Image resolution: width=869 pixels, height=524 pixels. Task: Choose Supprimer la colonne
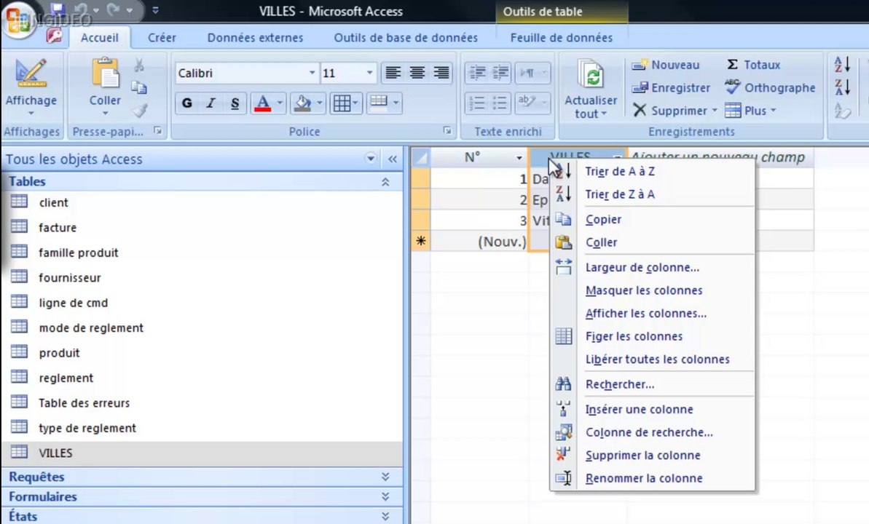click(653, 456)
